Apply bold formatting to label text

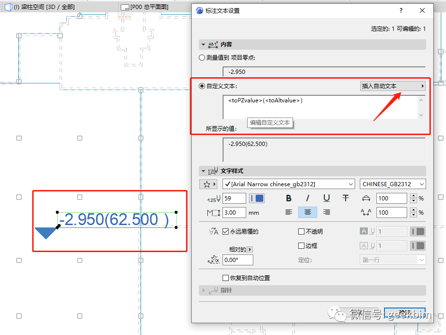coord(289,198)
